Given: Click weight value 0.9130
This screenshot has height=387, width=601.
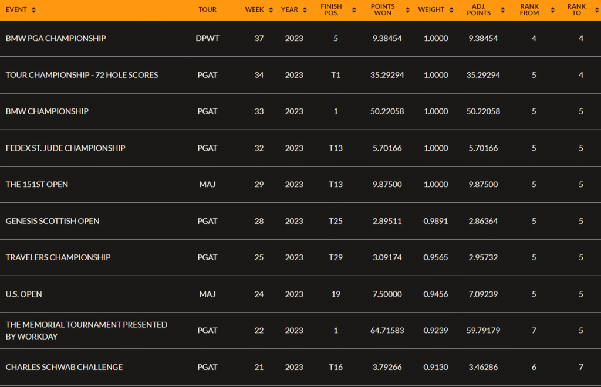Looking at the screenshot, I should tap(436, 368).
